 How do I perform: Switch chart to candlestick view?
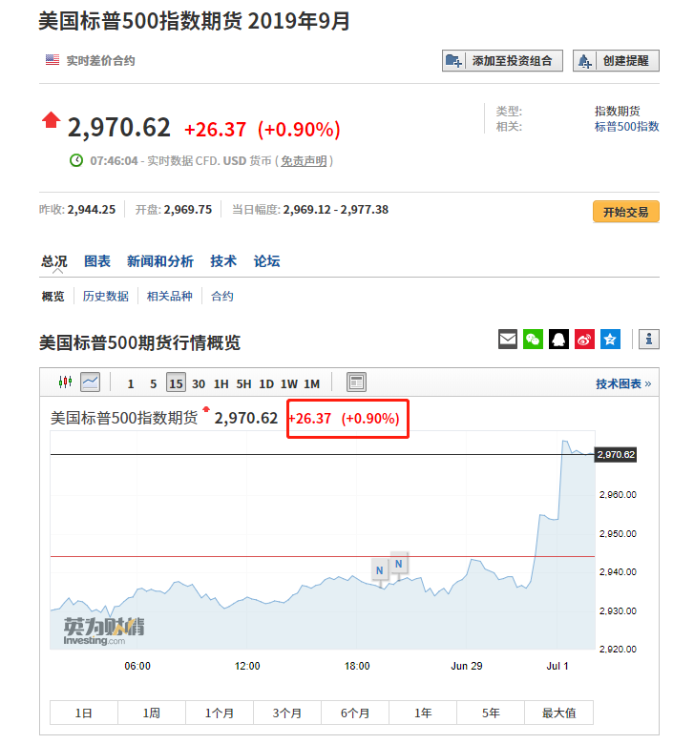[65, 382]
